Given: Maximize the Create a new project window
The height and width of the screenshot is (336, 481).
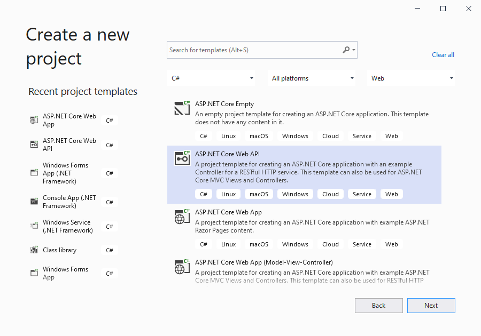Looking at the screenshot, I should [x=443, y=9].
